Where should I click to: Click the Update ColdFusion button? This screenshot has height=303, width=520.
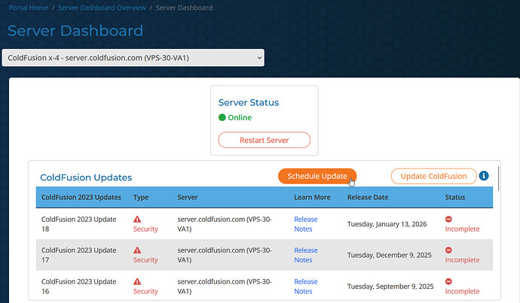(433, 176)
